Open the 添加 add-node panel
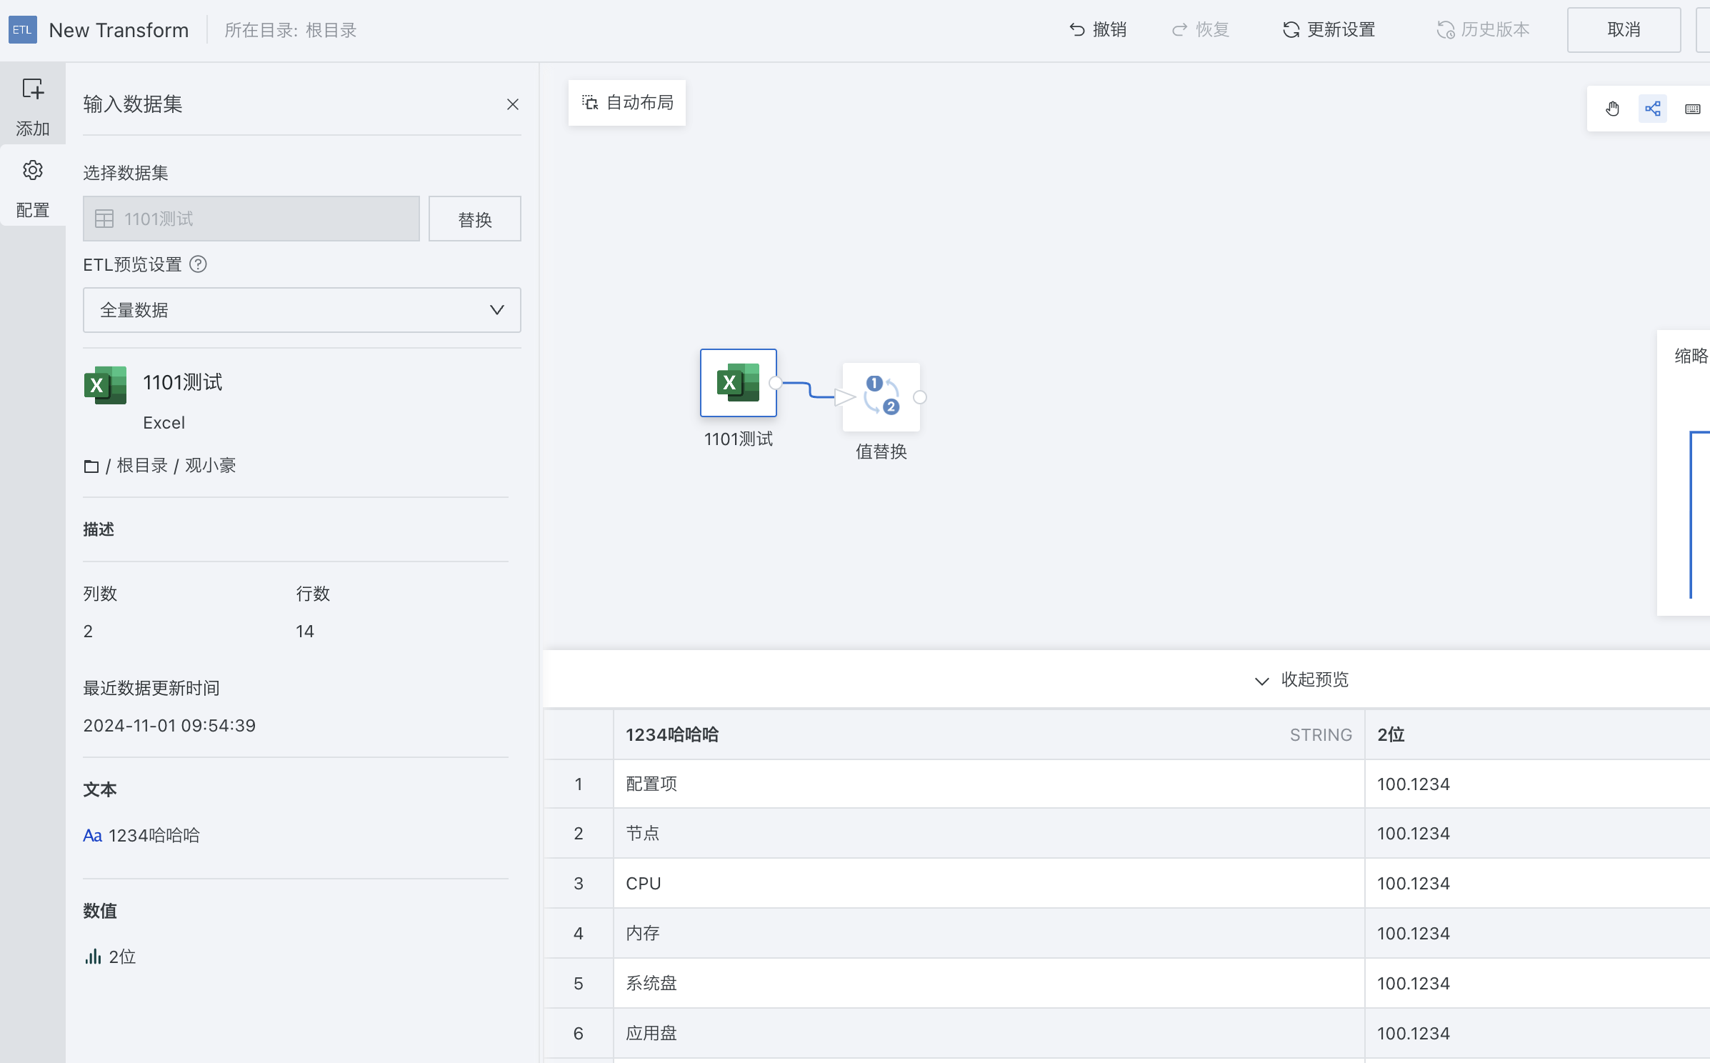The width and height of the screenshot is (1710, 1063). [x=33, y=107]
